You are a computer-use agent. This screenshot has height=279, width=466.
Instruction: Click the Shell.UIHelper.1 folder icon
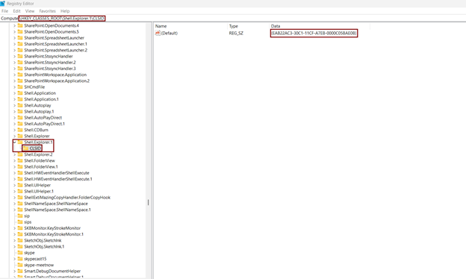point(20,191)
